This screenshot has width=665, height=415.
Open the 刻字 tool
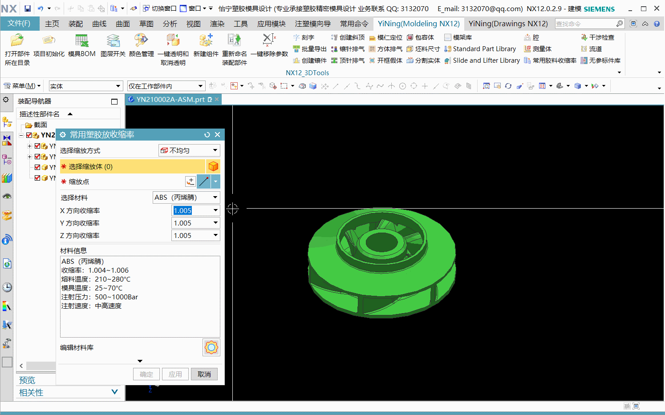click(304, 37)
